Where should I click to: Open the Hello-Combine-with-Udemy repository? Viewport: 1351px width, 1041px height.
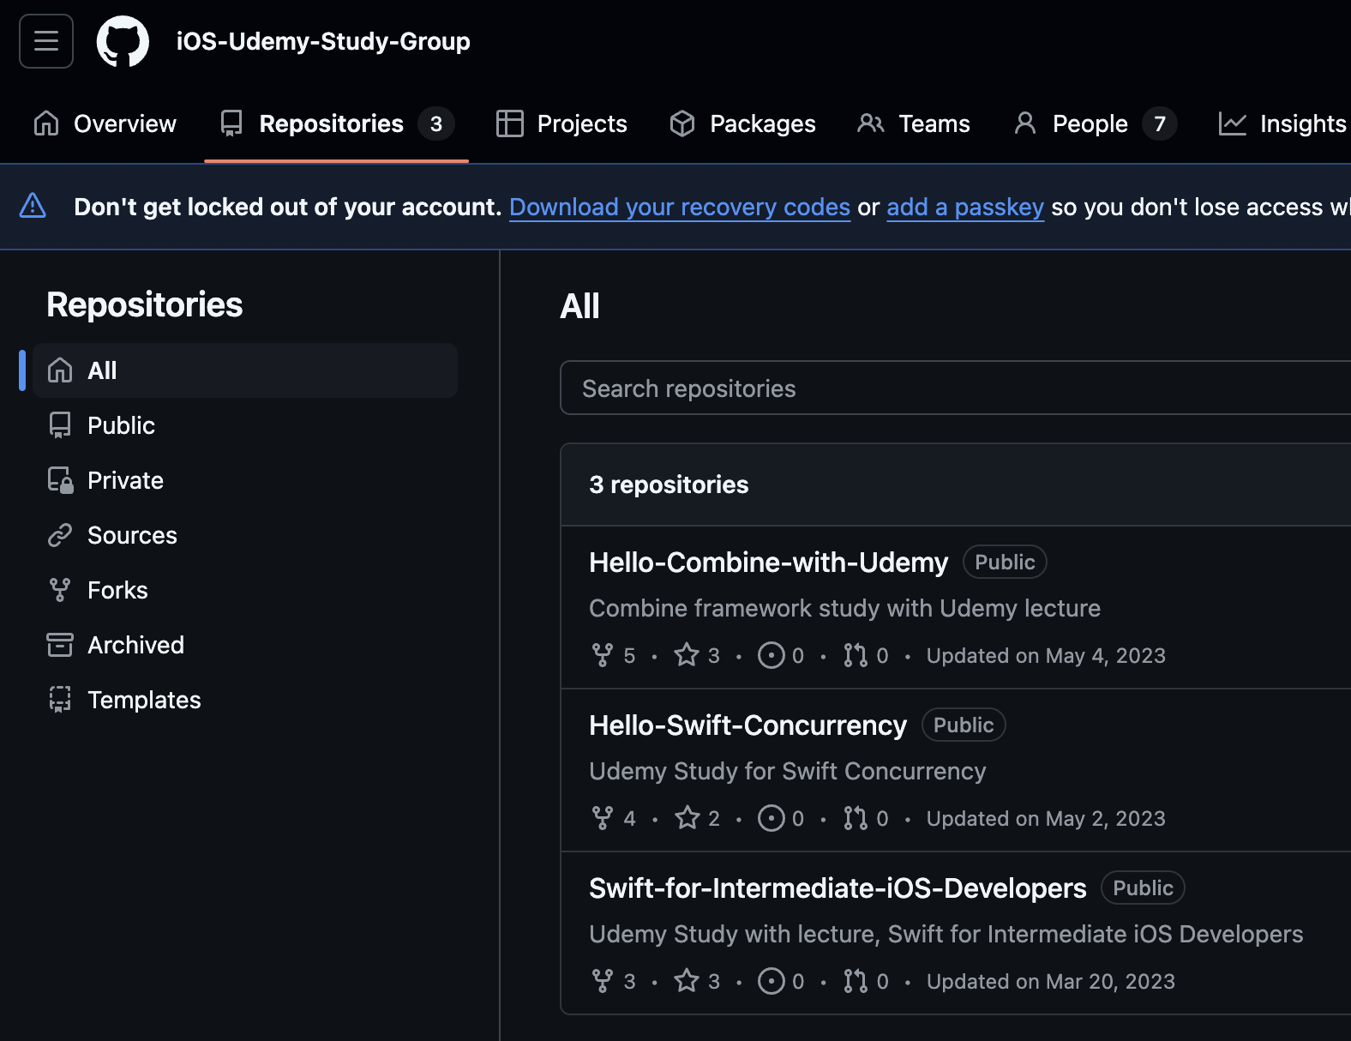click(x=768, y=563)
